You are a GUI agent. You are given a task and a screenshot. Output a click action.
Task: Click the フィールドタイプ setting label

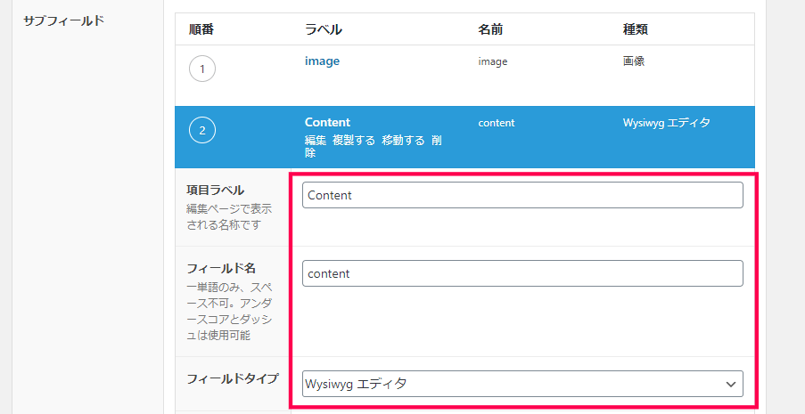tap(233, 379)
